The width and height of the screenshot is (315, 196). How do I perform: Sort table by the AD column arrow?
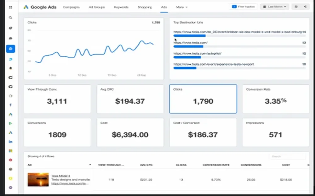tap(90, 165)
